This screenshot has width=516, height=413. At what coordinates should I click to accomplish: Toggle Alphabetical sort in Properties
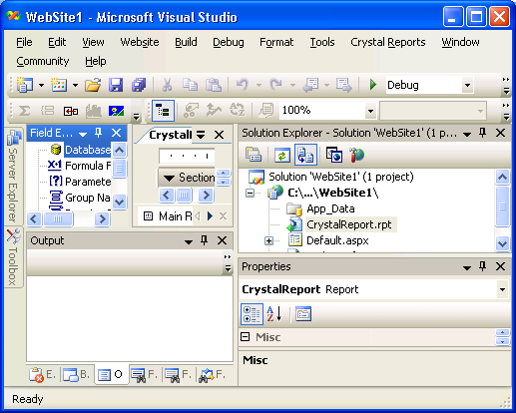(x=274, y=314)
